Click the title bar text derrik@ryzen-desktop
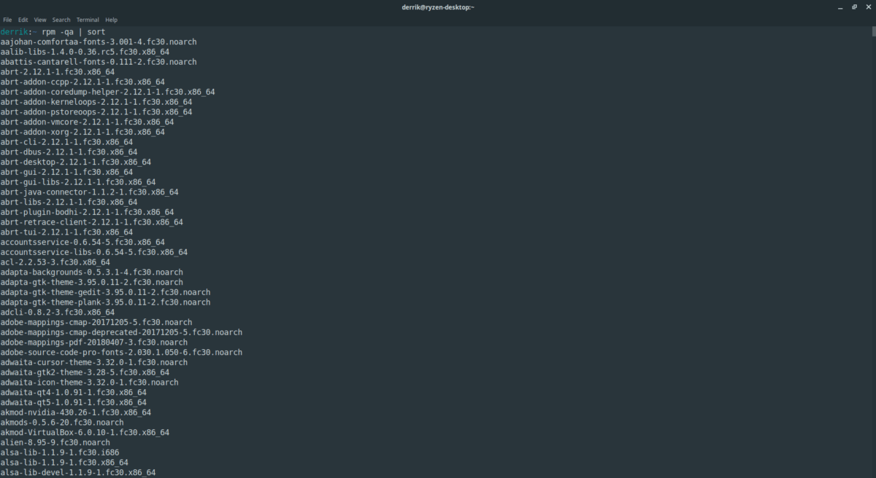This screenshot has height=478, width=876. coord(438,7)
